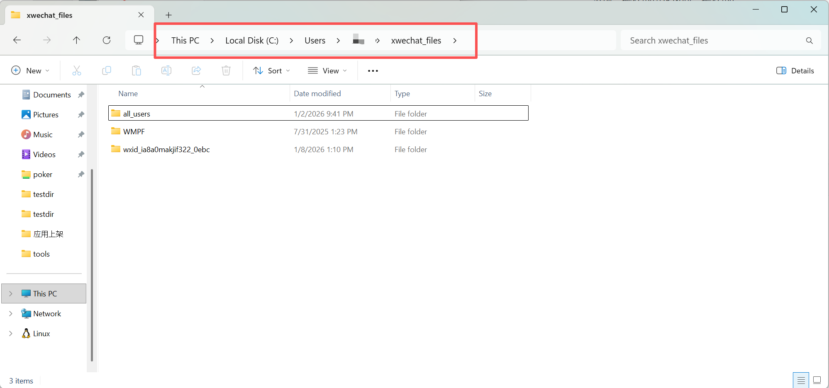Open the Sort dropdown menu
Image resolution: width=829 pixels, height=388 pixels.
(271, 70)
